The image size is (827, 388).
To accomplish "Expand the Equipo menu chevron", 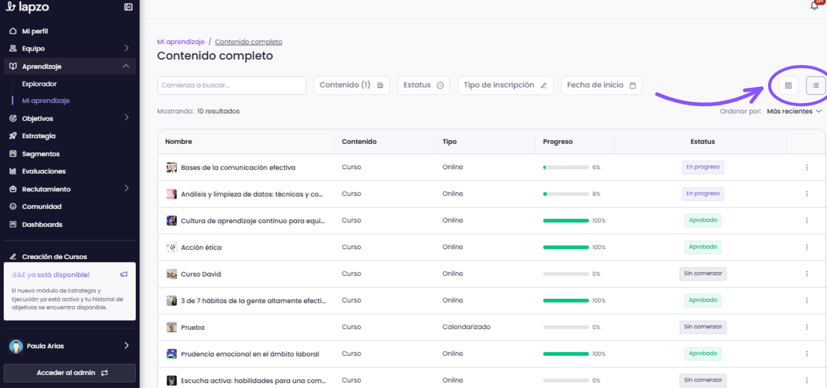I will (127, 48).
